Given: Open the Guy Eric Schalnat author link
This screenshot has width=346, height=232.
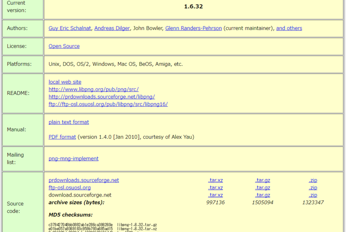Looking at the screenshot, I should click(70, 28).
